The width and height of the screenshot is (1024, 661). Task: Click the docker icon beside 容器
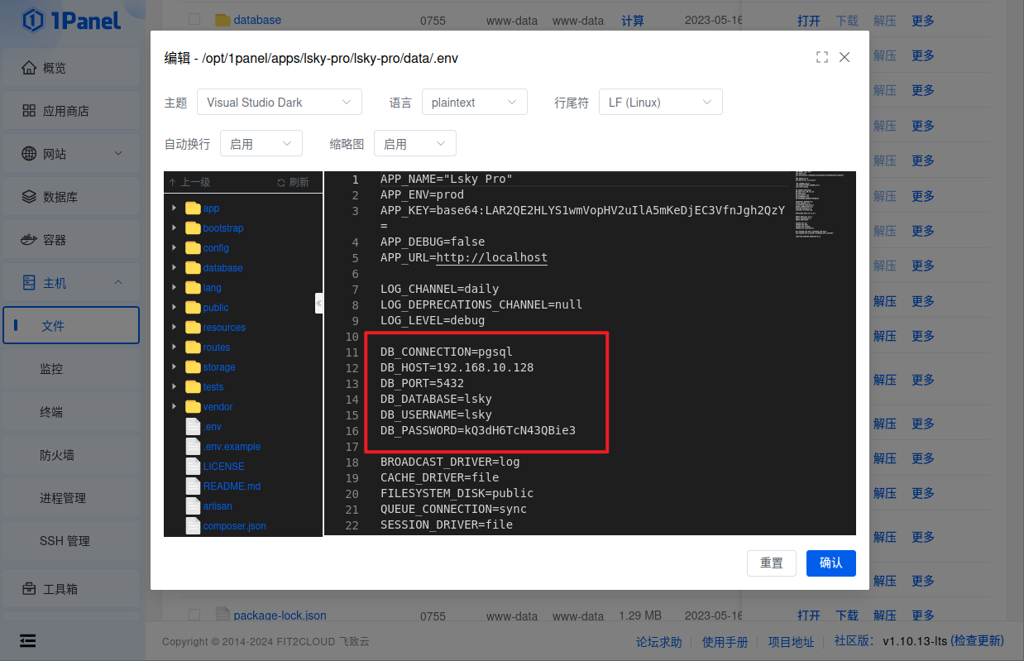(x=29, y=240)
